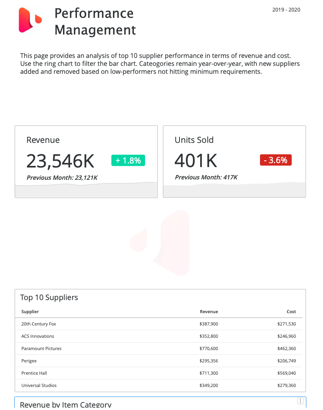Click the red -3.6% units sold badge

pos(275,160)
